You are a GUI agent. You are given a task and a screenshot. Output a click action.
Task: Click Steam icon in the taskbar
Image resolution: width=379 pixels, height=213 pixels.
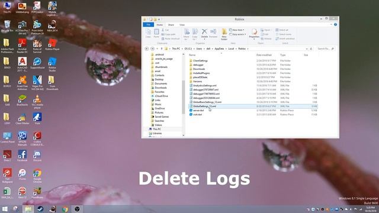coord(40,209)
